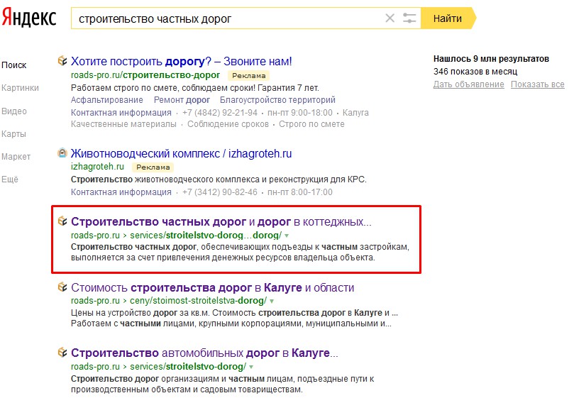
Task: Click 'Качественные материалы' ad highlight
Action: tap(123, 124)
